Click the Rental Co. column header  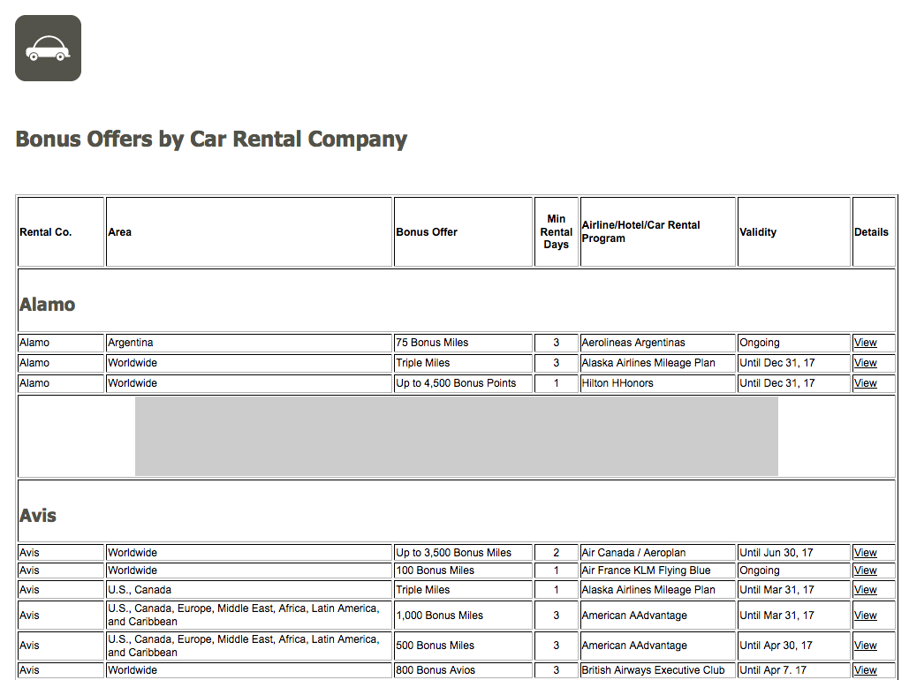click(61, 232)
